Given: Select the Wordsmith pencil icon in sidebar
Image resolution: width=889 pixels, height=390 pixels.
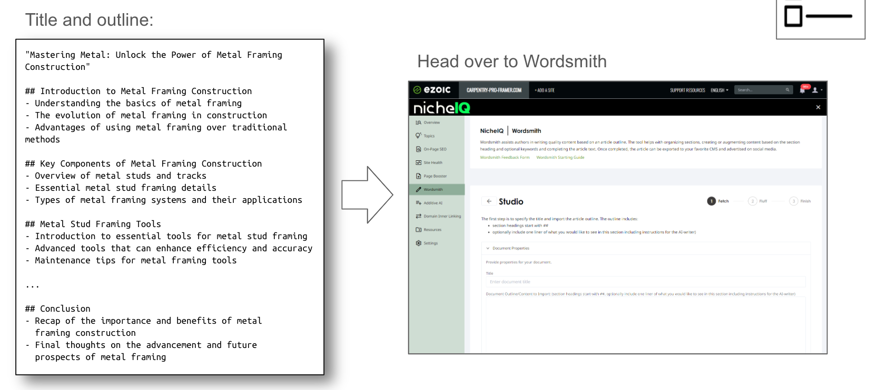Looking at the screenshot, I should coord(418,189).
